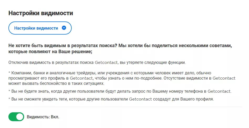Image resolution: width=249 pixels, height=128 pixels.
Task: Turn off the "Видимость" toggle switch
Action: click(x=16, y=117)
